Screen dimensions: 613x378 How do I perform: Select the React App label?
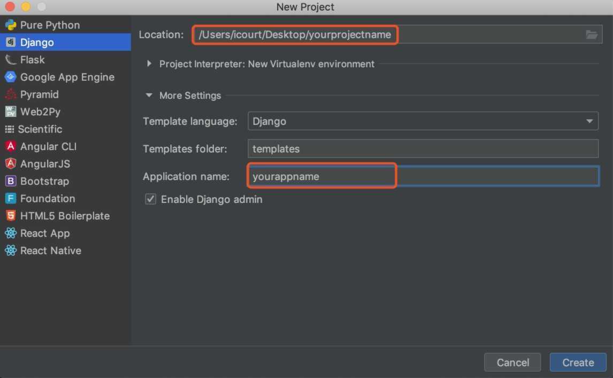45,233
